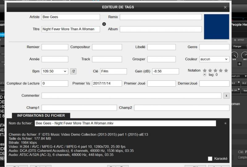Screen dimensions: 247x167
Task: Click the Chemin du fichier path text
Action: pos(78,135)
